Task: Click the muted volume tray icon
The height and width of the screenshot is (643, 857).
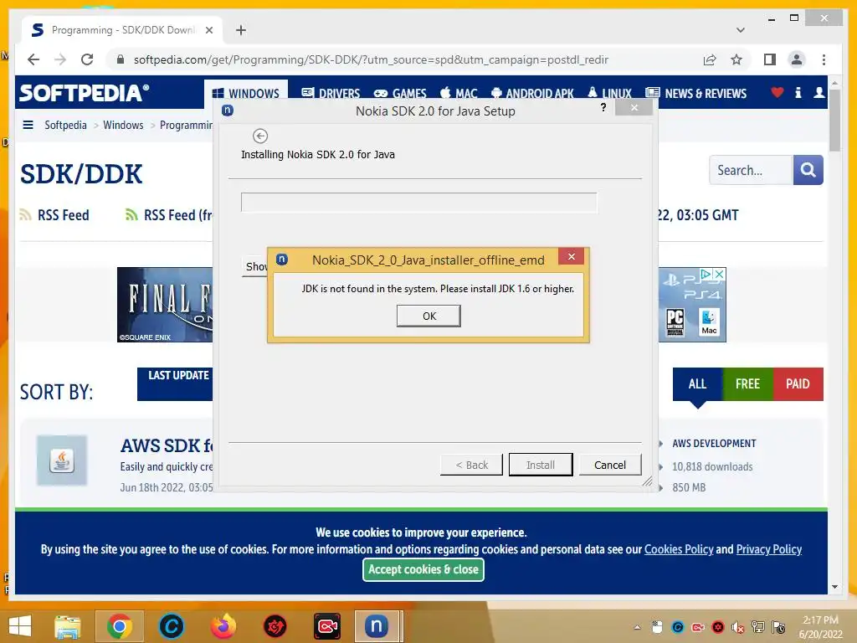Action: pyautogui.click(x=738, y=627)
